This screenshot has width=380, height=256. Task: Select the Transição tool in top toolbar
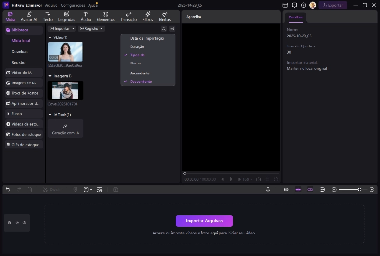(129, 17)
